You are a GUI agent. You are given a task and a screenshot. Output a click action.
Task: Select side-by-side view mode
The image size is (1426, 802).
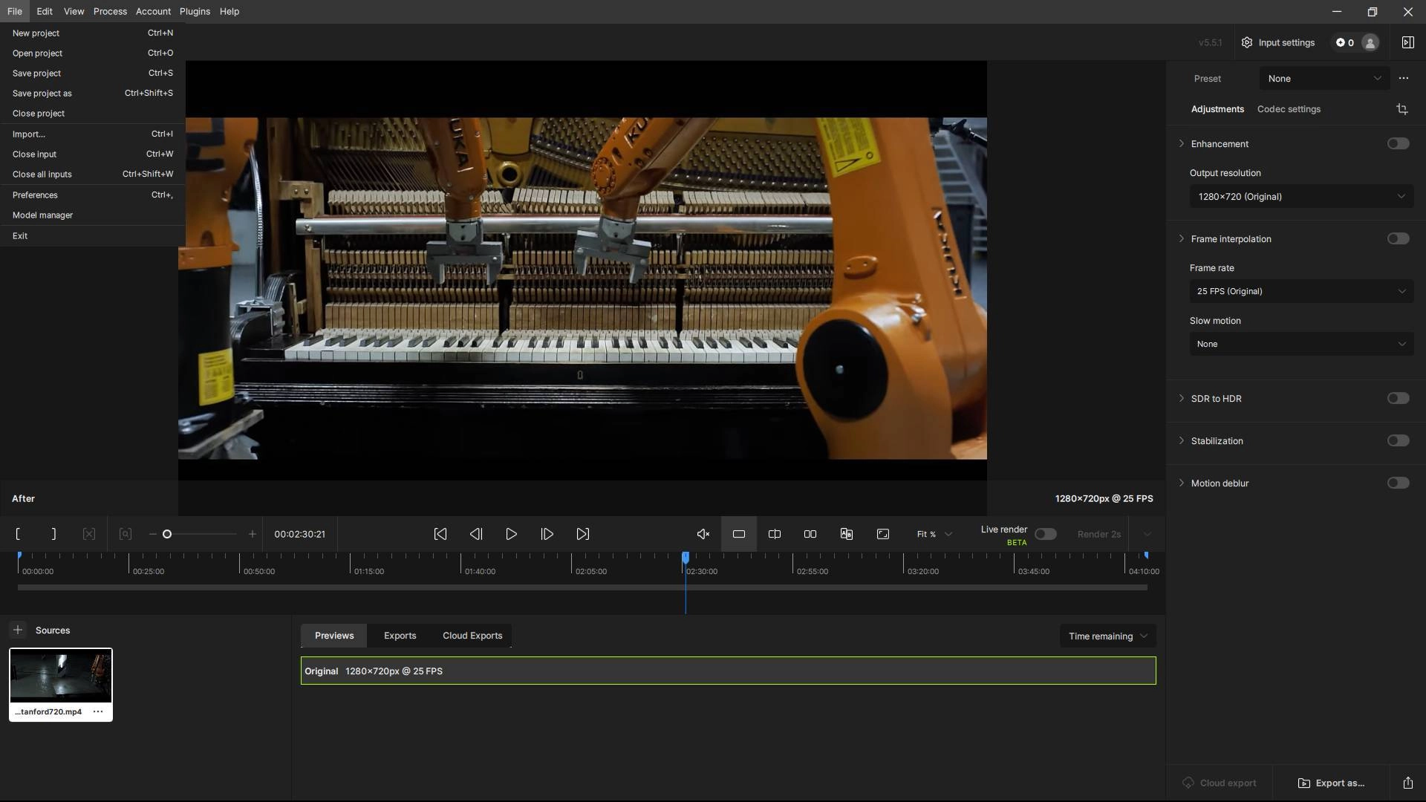(x=810, y=534)
